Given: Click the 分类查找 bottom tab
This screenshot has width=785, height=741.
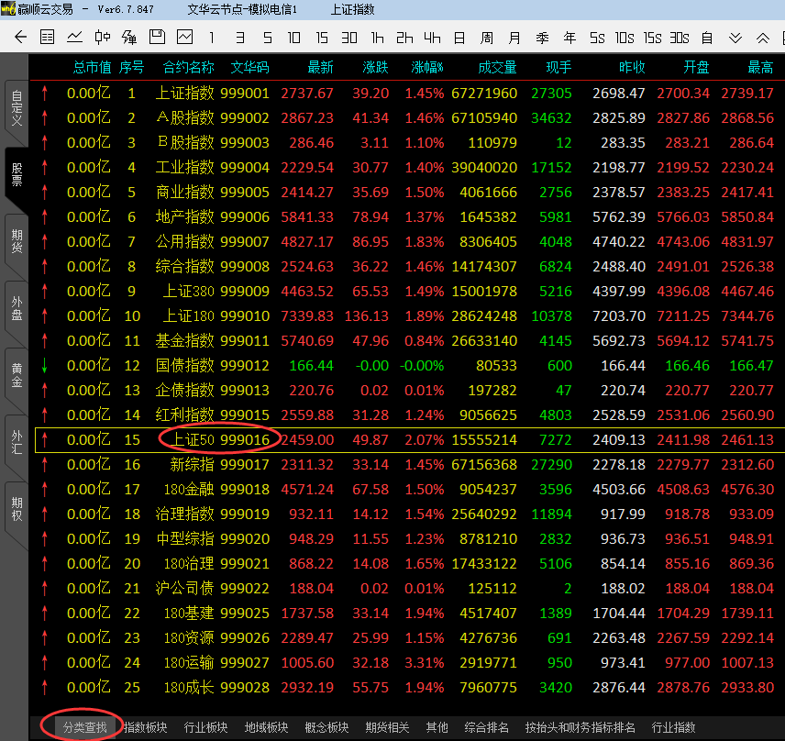Looking at the screenshot, I should 84,727.
